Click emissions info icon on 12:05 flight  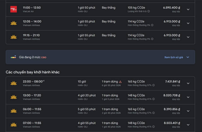(x=152, y=25)
